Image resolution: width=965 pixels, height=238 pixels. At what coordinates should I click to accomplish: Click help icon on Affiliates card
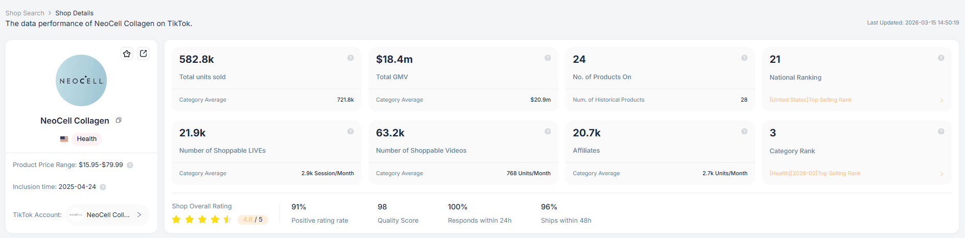tap(744, 132)
